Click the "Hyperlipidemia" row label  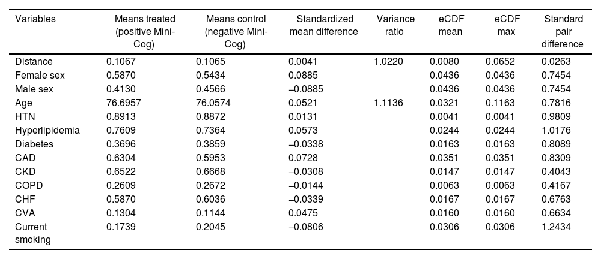pyautogui.click(x=46, y=130)
